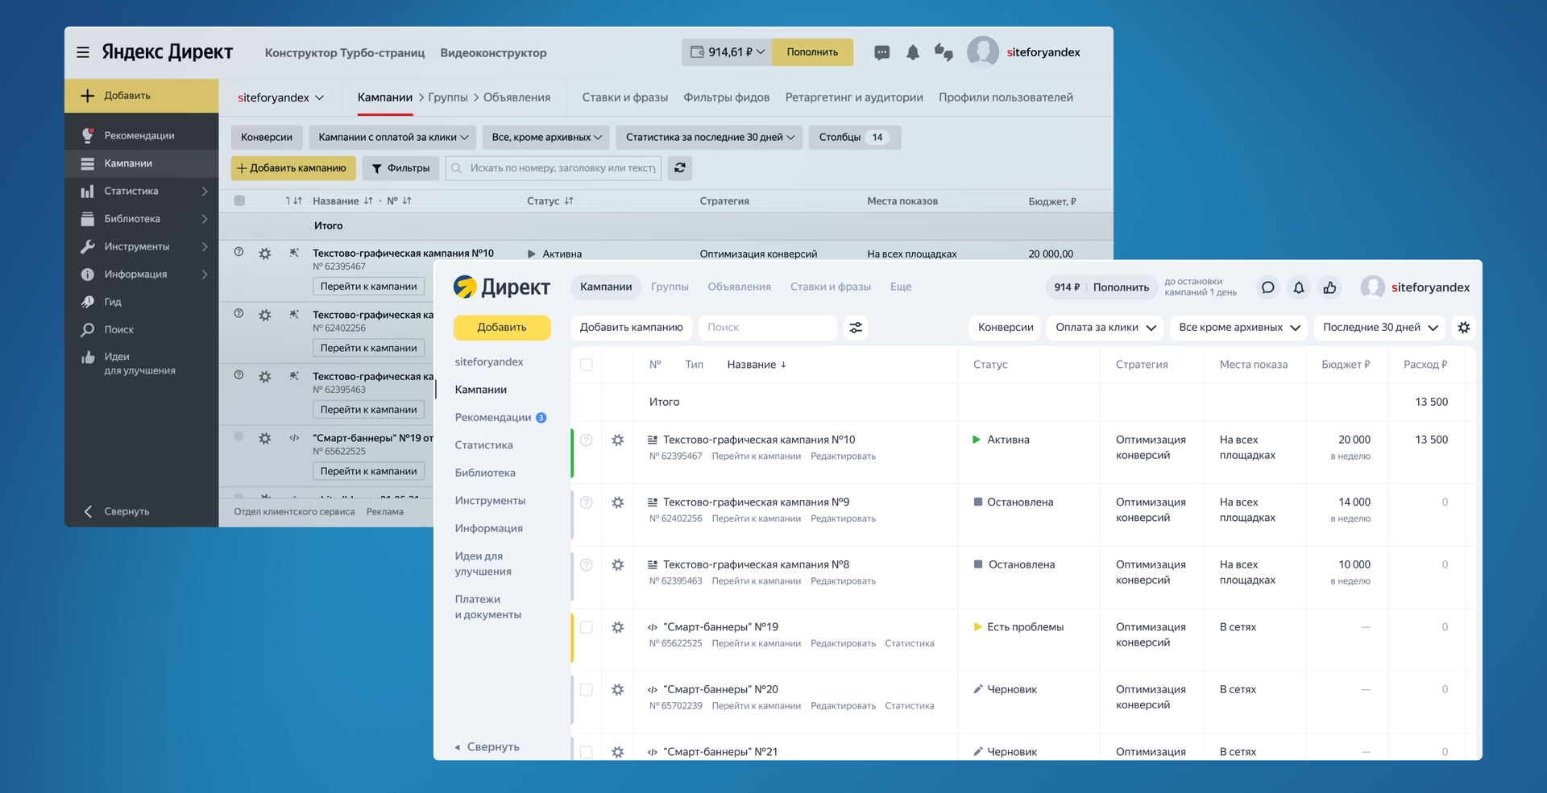Image resolution: width=1547 pixels, height=793 pixels.
Task: Click gear icon for "Смарт-баннеры" №19 row
Action: coord(618,627)
